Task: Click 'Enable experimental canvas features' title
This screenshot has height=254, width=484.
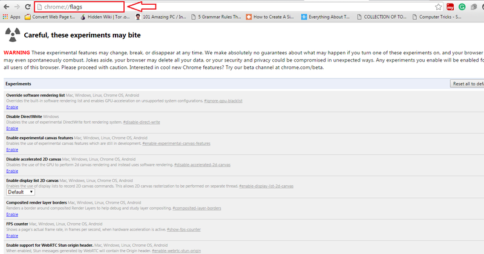Action: pos(39,138)
